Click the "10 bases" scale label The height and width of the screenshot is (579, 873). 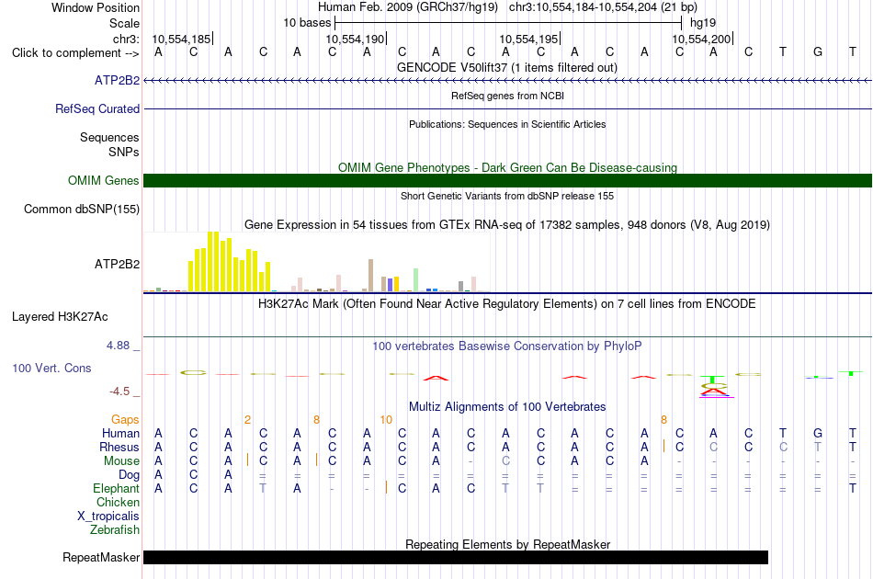(307, 23)
